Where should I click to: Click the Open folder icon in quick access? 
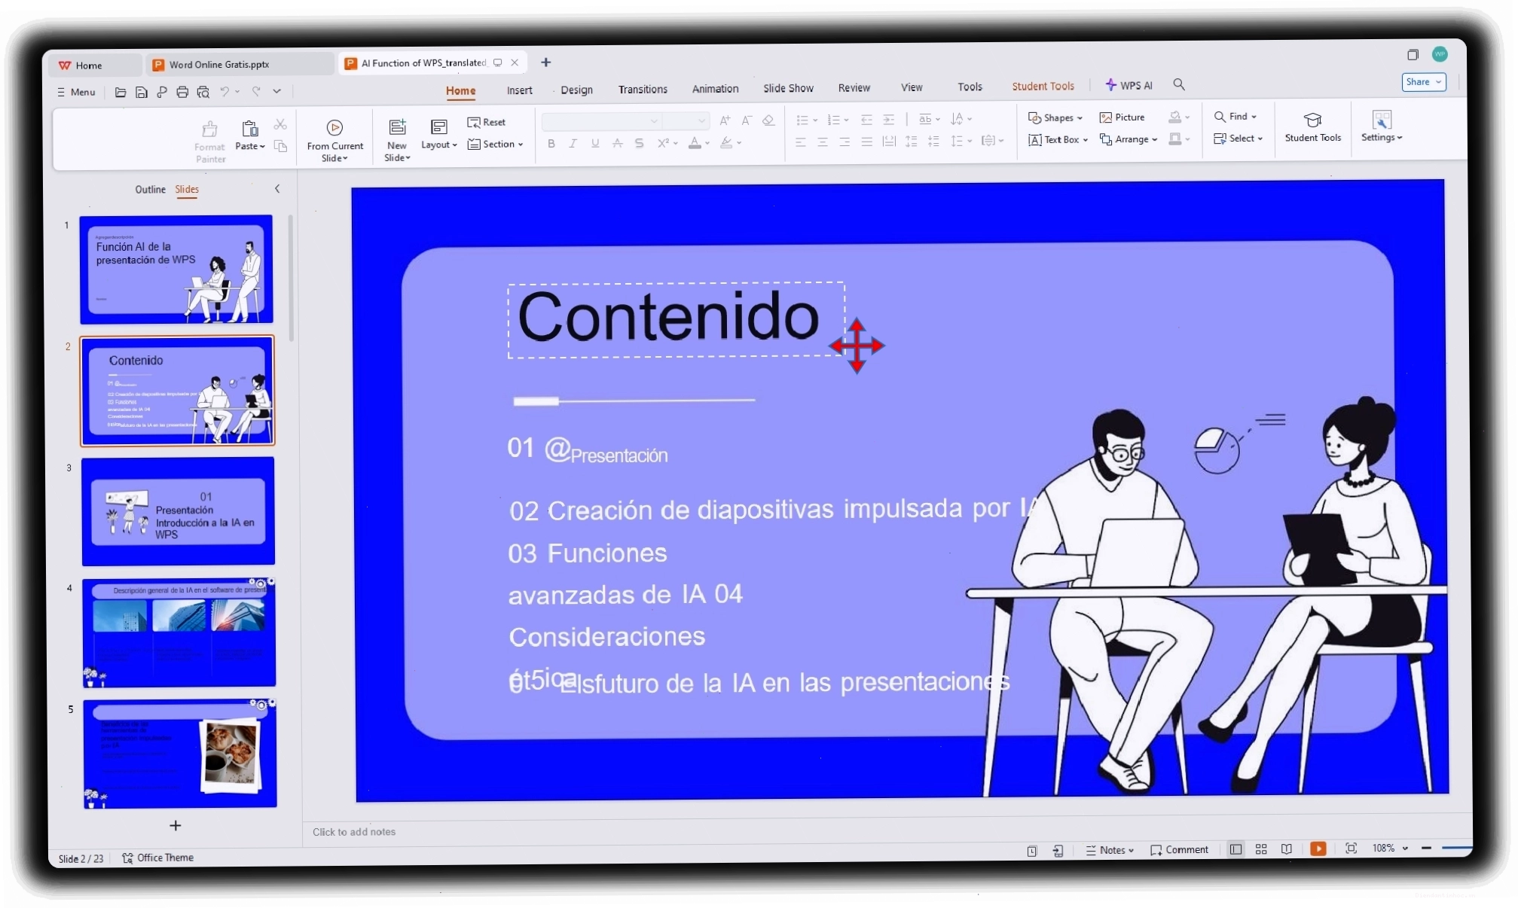pyautogui.click(x=121, y=92)
